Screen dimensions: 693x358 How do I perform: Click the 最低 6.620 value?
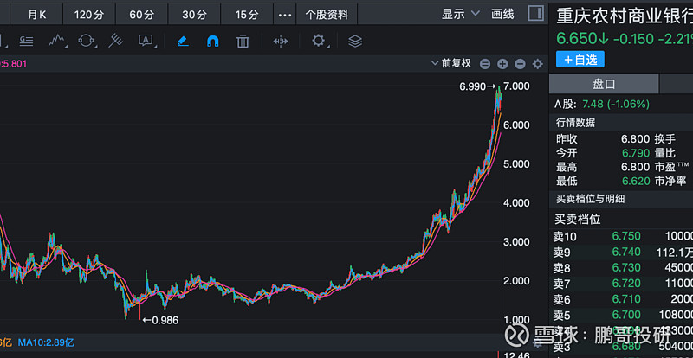point(636,181)
